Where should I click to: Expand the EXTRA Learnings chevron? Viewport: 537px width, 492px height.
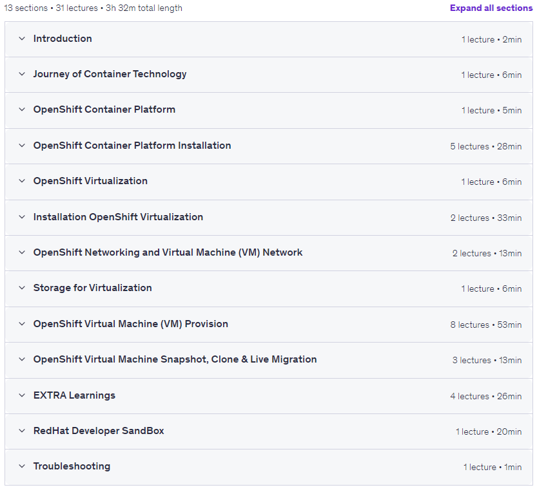[22, 395]
